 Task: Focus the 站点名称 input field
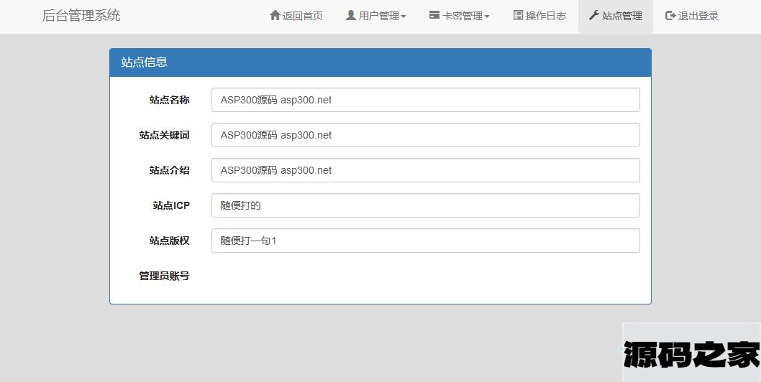pyautogui.click(x=425, y=100)
